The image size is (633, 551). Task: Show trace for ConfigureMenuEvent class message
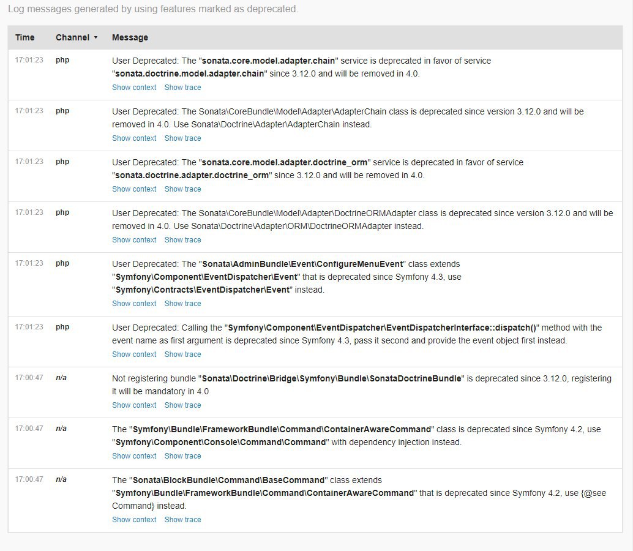coord(182,304)
